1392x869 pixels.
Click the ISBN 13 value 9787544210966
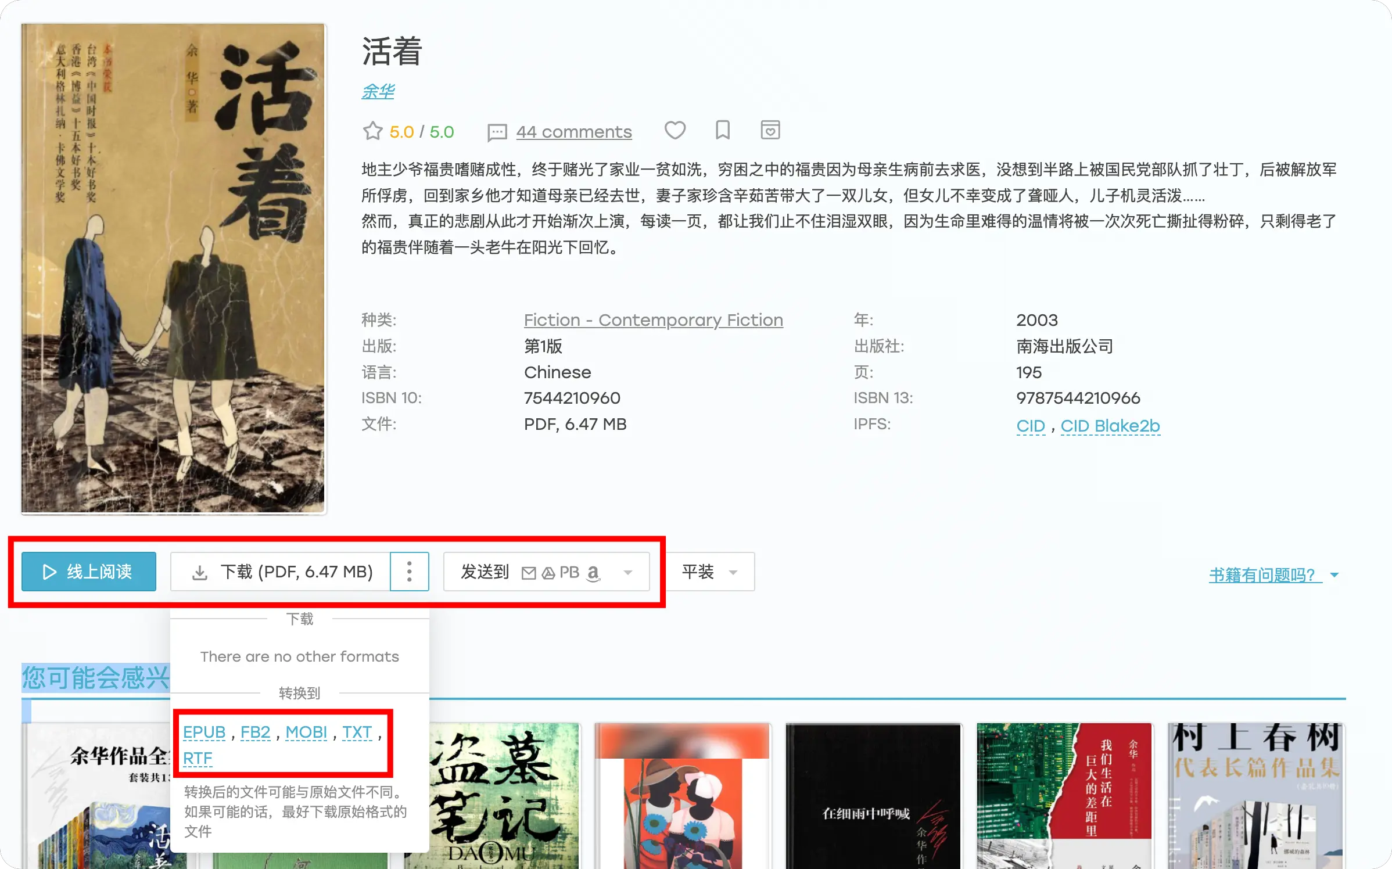[1078, 398]
